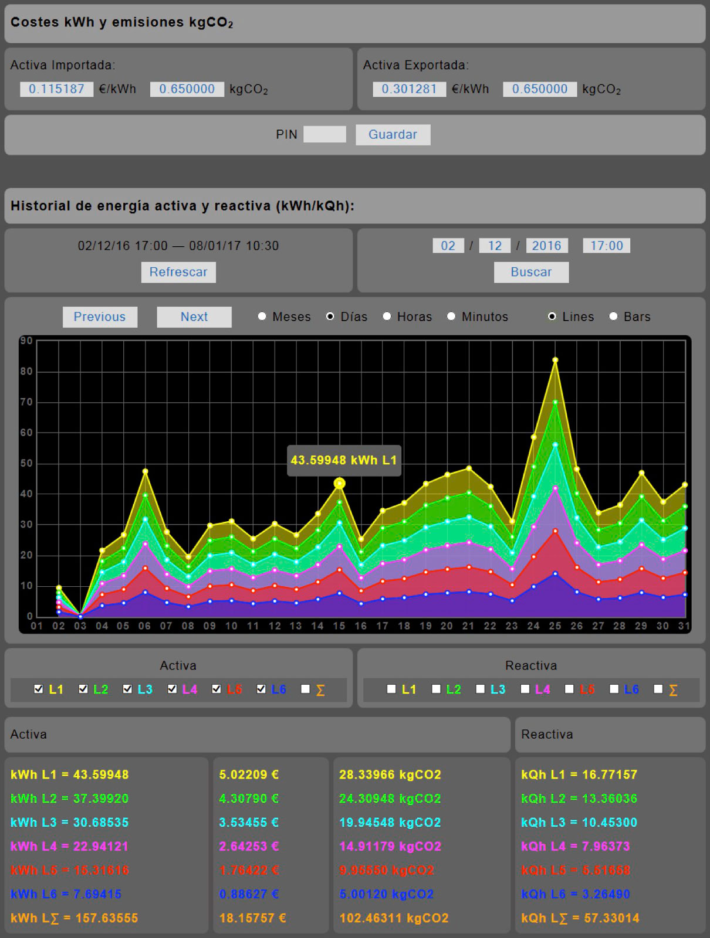Viewport: 710px width, 938px height.
Task: Click the Guardar button
Action: point(393,135)
